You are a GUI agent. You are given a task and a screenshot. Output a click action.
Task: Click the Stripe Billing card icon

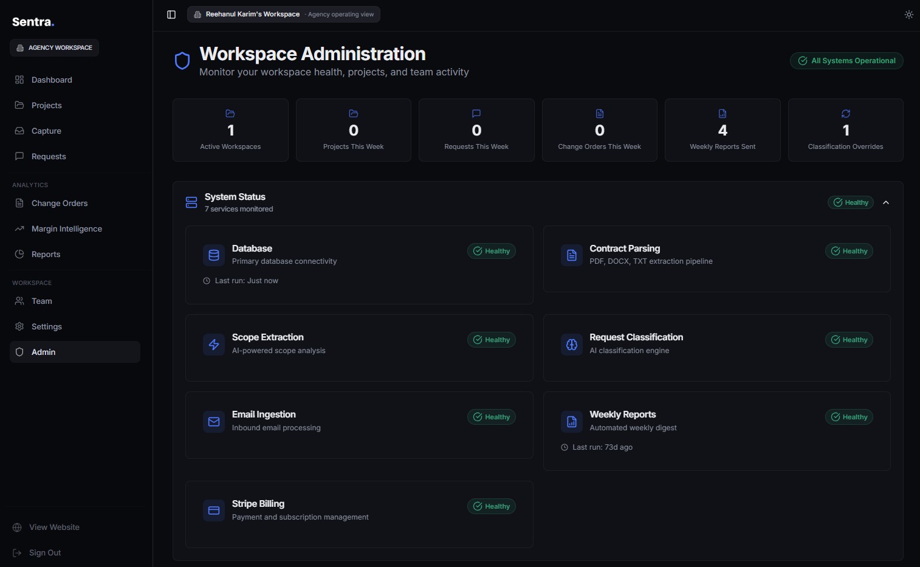pyautogui.click(x=214, y=510)
